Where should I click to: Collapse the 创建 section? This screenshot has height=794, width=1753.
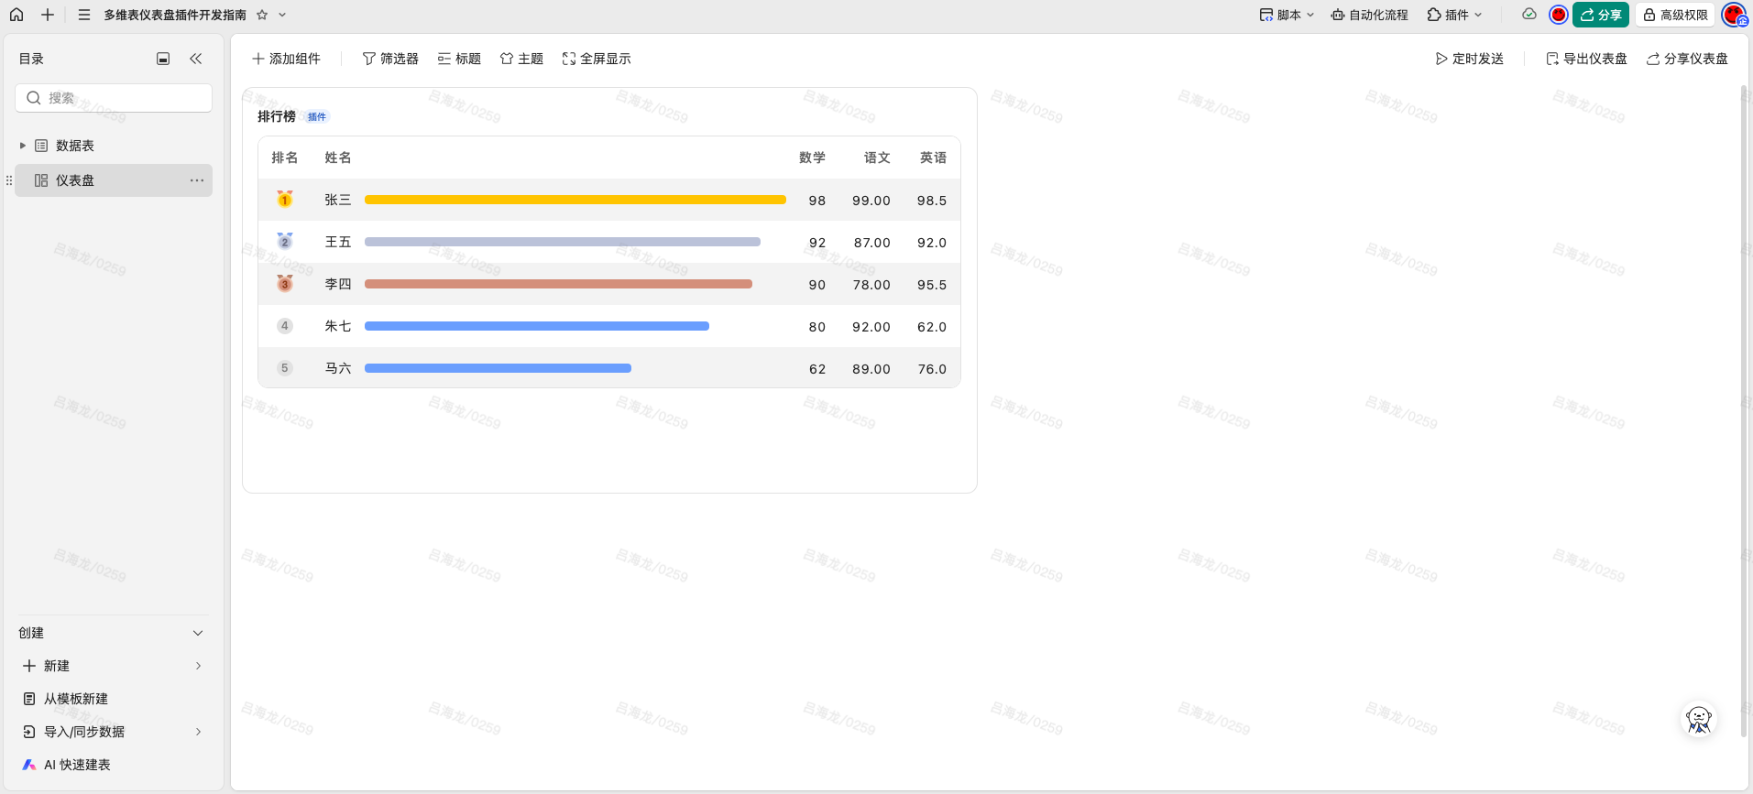[198, 633]
